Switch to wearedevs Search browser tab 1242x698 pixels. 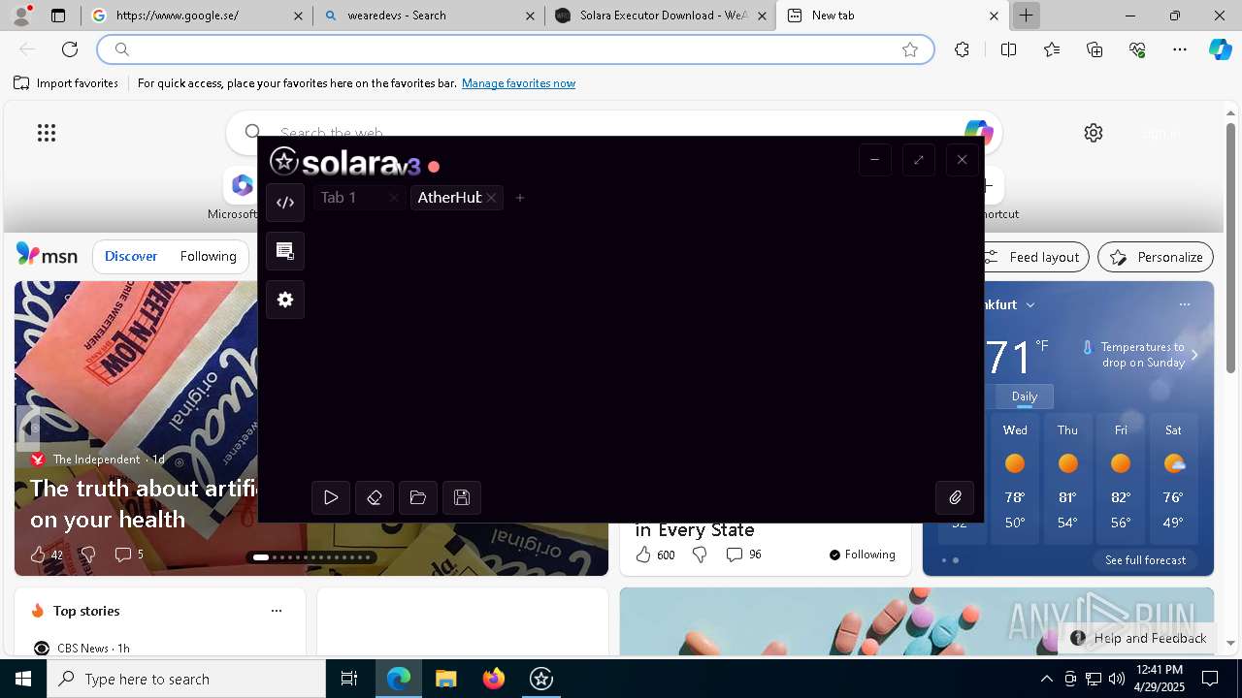[x=429, y=16]
